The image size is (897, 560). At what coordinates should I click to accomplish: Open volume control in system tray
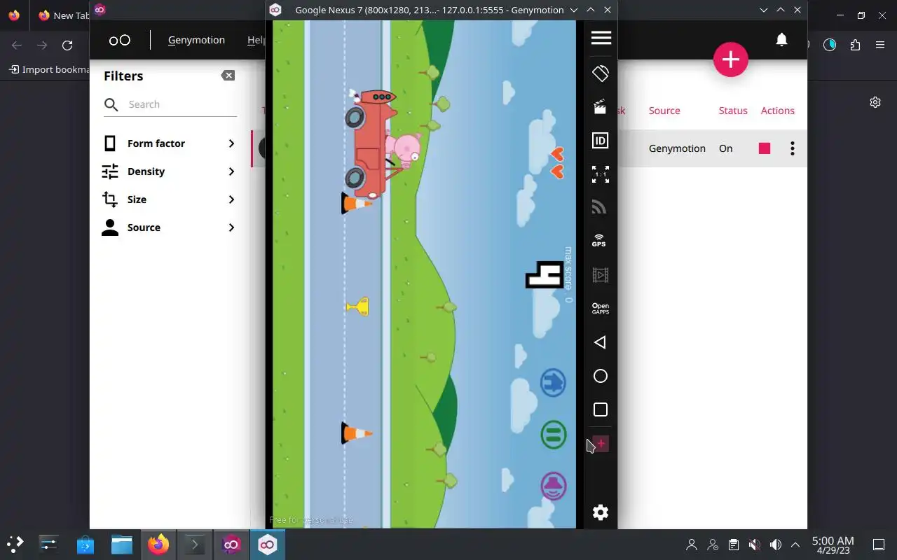pyautogui.click(x=775, y=545)
